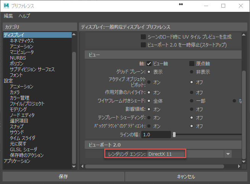This screenshot has width=250, height=184.
Task: Select キネマティクス category
Action: [x=22, y=41]
